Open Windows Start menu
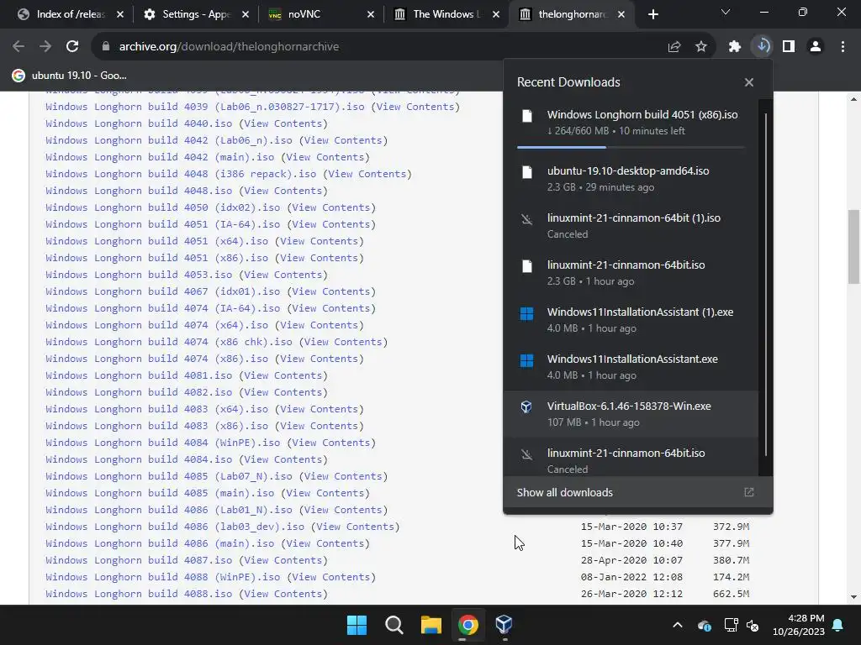The width and height of the screenshot is (861, 645). point(357,625)
